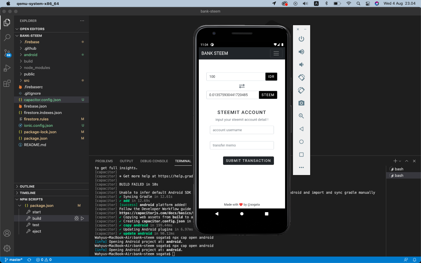
Task: Rotate the emulator right
Action: 301,90
